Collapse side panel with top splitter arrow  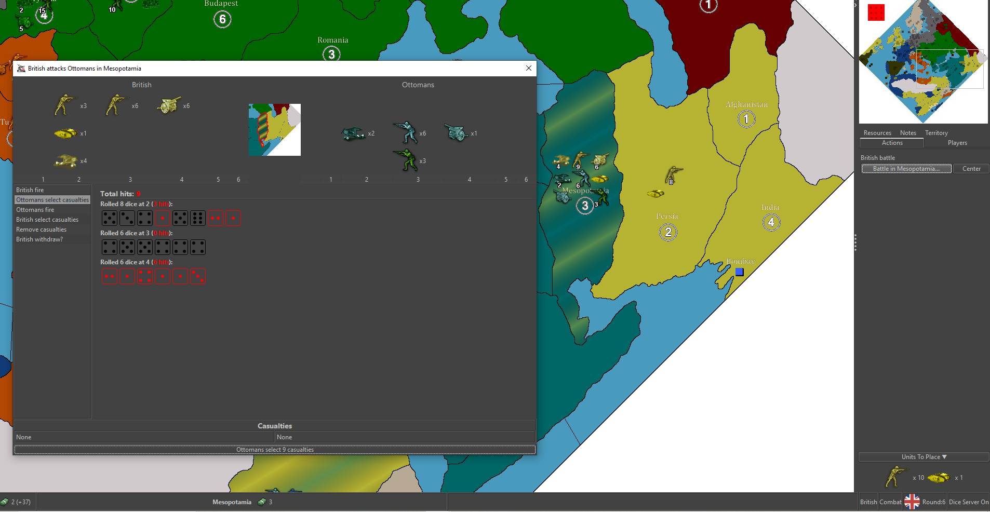tap(855, 5)
